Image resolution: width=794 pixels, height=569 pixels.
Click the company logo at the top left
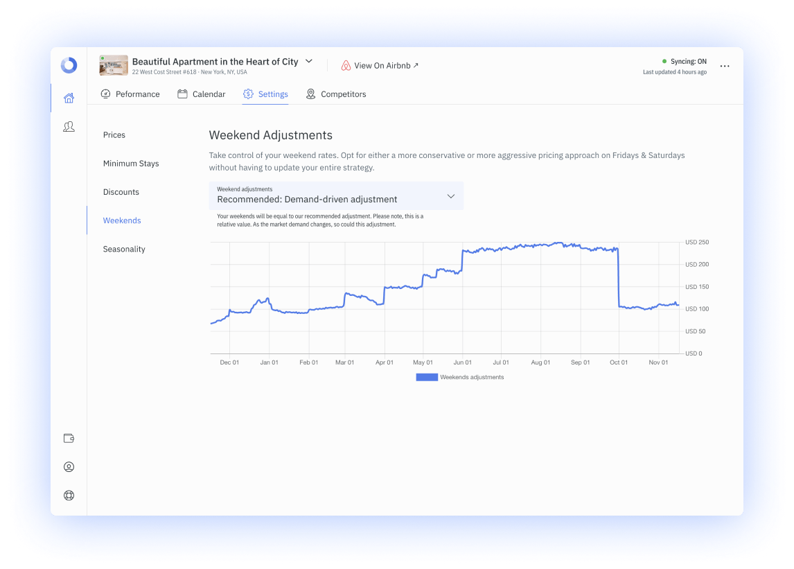click(x=69, y=66)
